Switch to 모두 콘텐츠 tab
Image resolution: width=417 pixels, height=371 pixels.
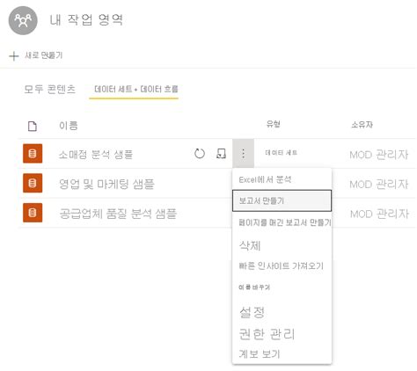pos(49,90)
